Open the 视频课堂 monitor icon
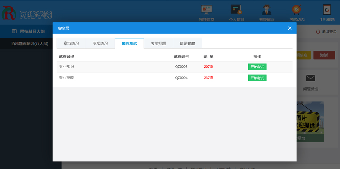Image resolution: width=340 pixels, height=169 pixels. click(x=206, y=10)
